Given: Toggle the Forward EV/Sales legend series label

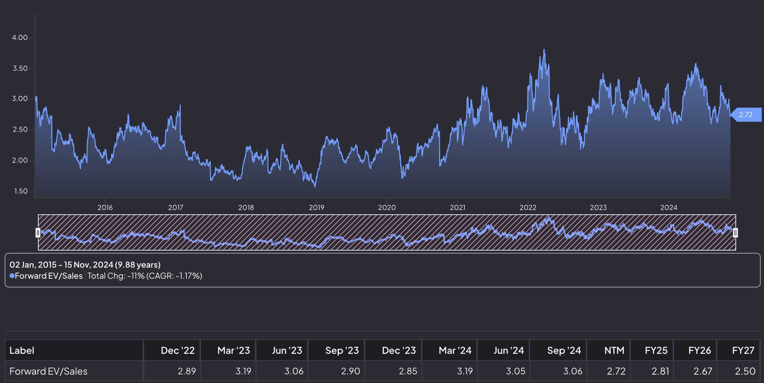Looking at the screenshot, I should click(49, 276).
